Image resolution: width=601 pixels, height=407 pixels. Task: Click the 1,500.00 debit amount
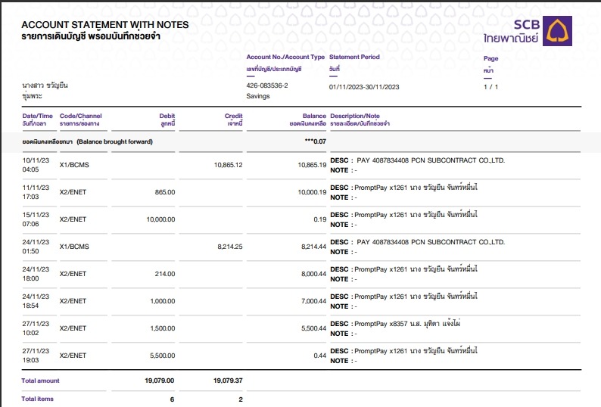point(163,328)
